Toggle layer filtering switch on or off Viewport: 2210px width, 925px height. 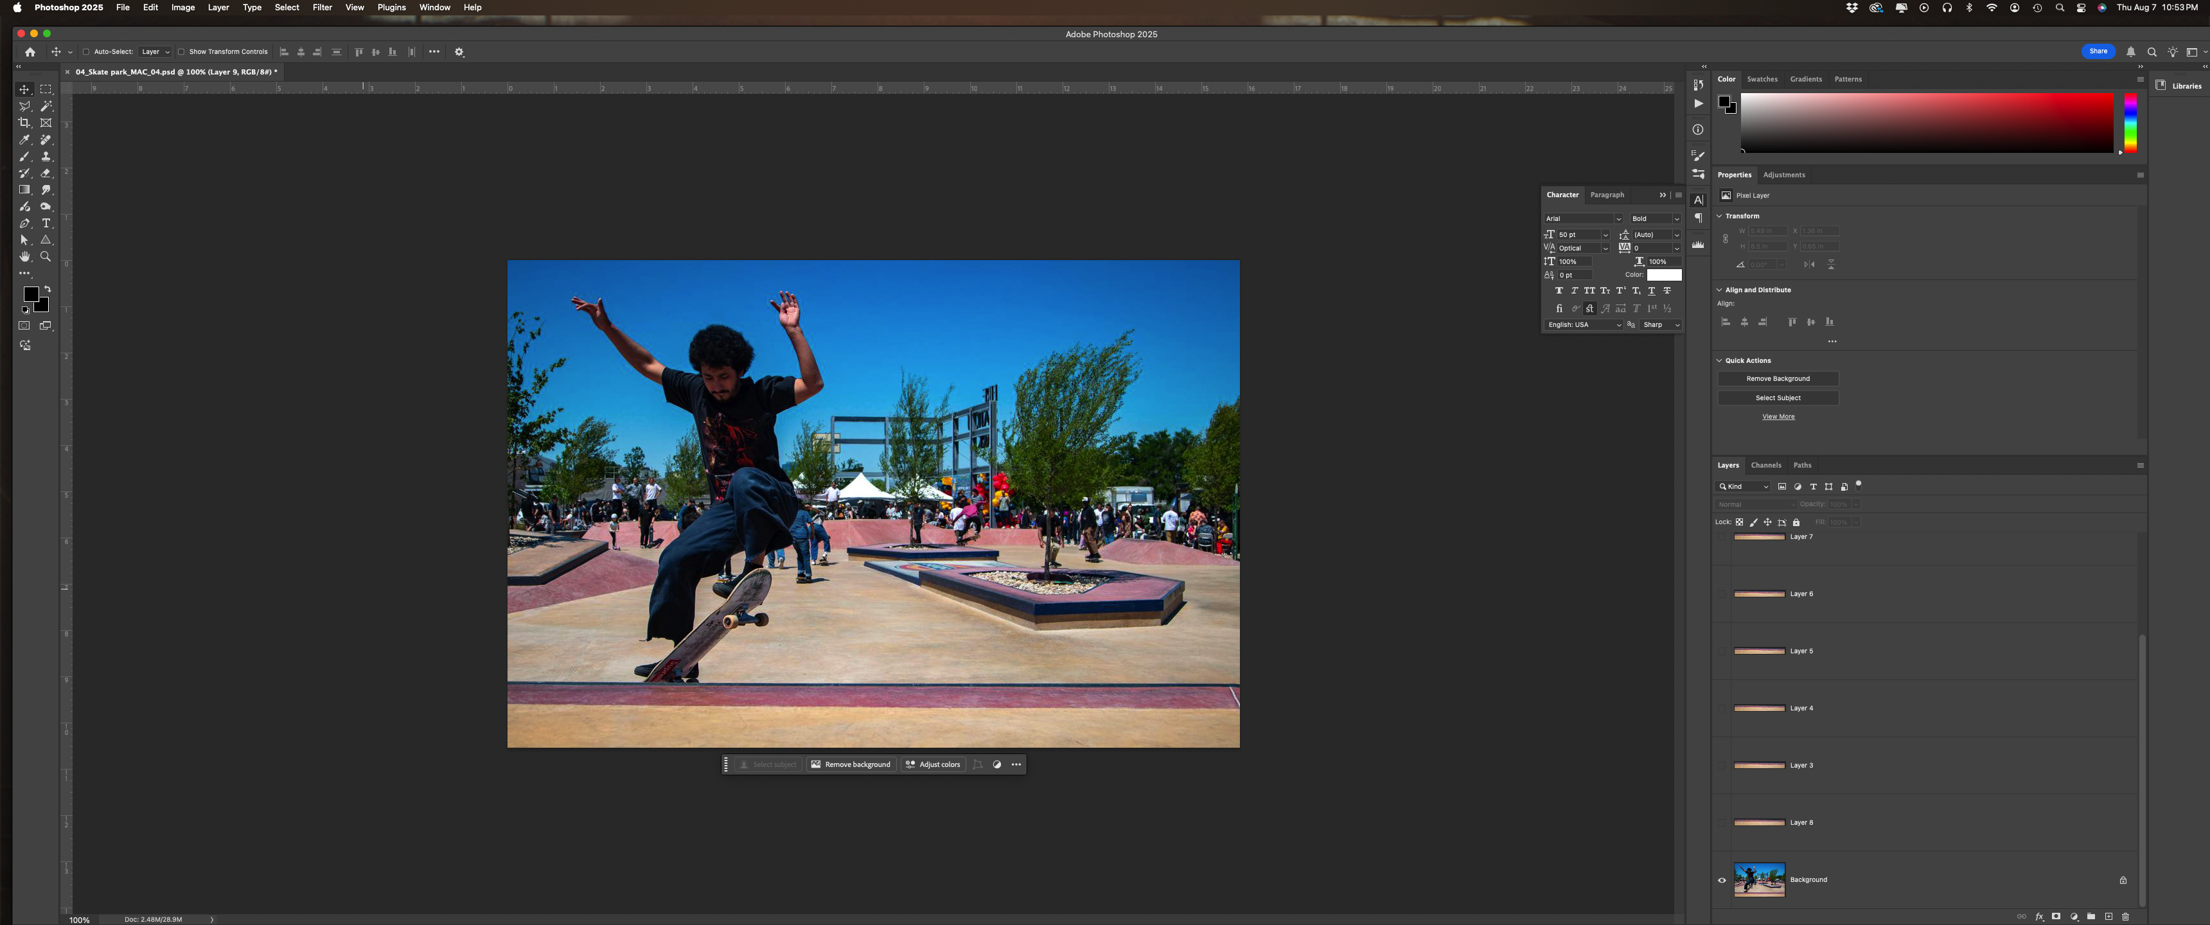[1858, 485]
